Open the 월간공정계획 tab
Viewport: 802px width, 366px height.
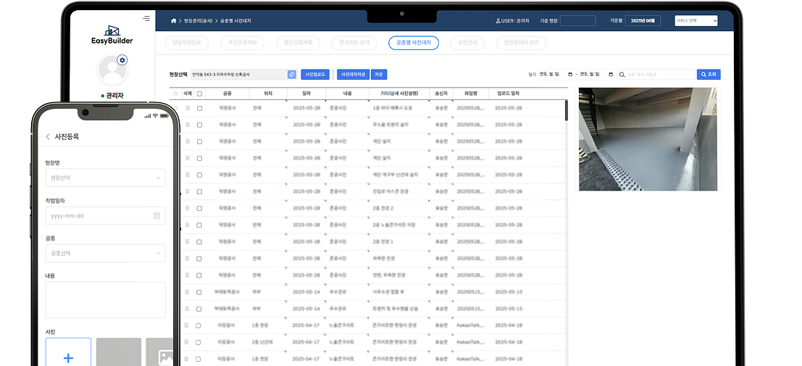pos(298,43)
